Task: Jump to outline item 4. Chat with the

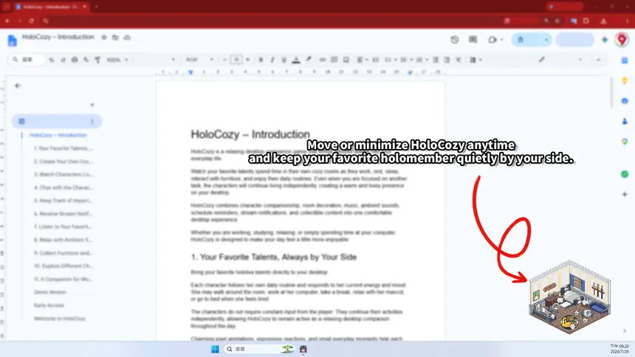Action: click(63, 187)
